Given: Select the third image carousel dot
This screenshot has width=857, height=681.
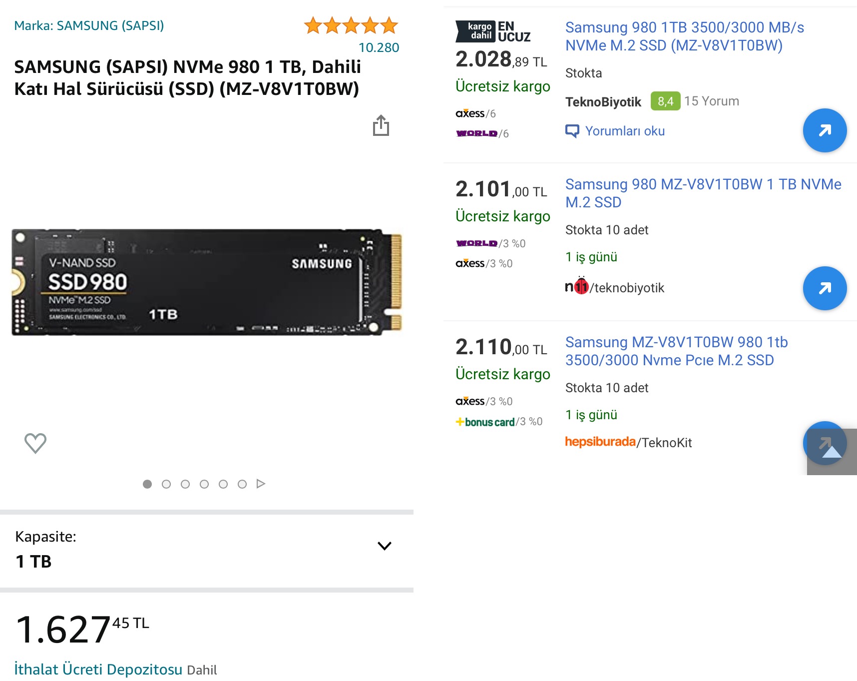Looking at the screenshot, I should (185, 484).
